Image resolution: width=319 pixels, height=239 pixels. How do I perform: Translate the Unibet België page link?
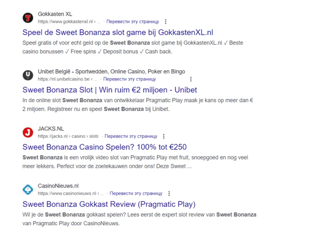pyautogui.click(x=129, y=79)
